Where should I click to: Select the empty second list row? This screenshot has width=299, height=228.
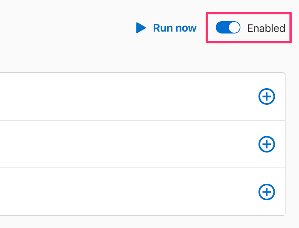click(143, 144)
